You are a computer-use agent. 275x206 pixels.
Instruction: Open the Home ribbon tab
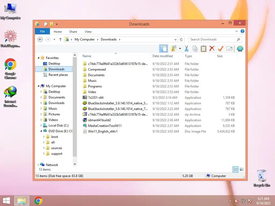58,32
